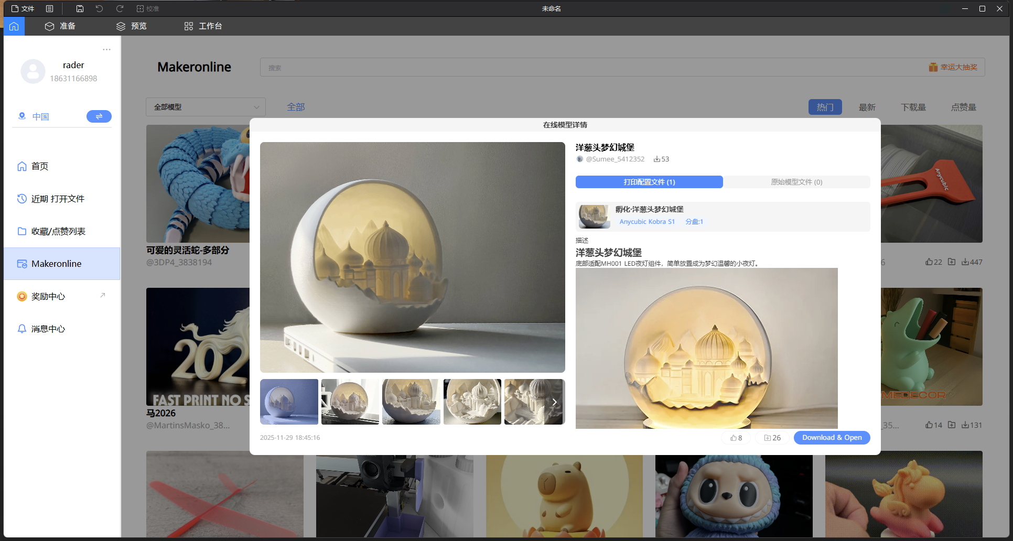Select Makeronline in the sidebar
The height and width of the screenshot is (541, 1013).
(x=62, y=264)
